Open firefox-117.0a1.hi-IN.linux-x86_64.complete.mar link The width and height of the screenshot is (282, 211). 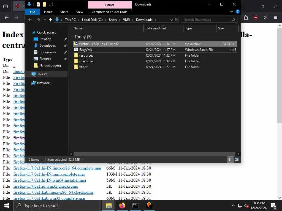pyautogui.click(x=57, y=168)
